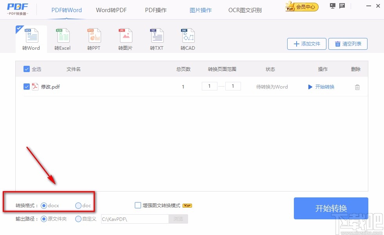This screenshot has height=235, width=384.
Task: Select the 转CAD conversion icon
Action: coord(187,37)
